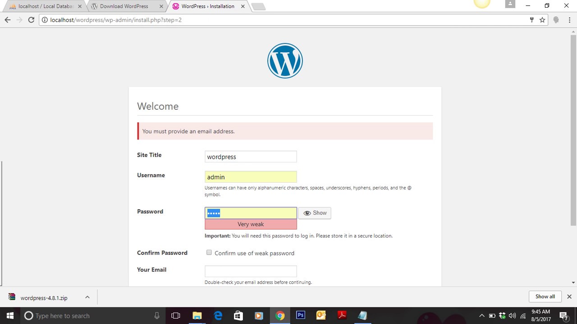
Task: Open the media player taskbar icon
Action: (x=259, y=315)
